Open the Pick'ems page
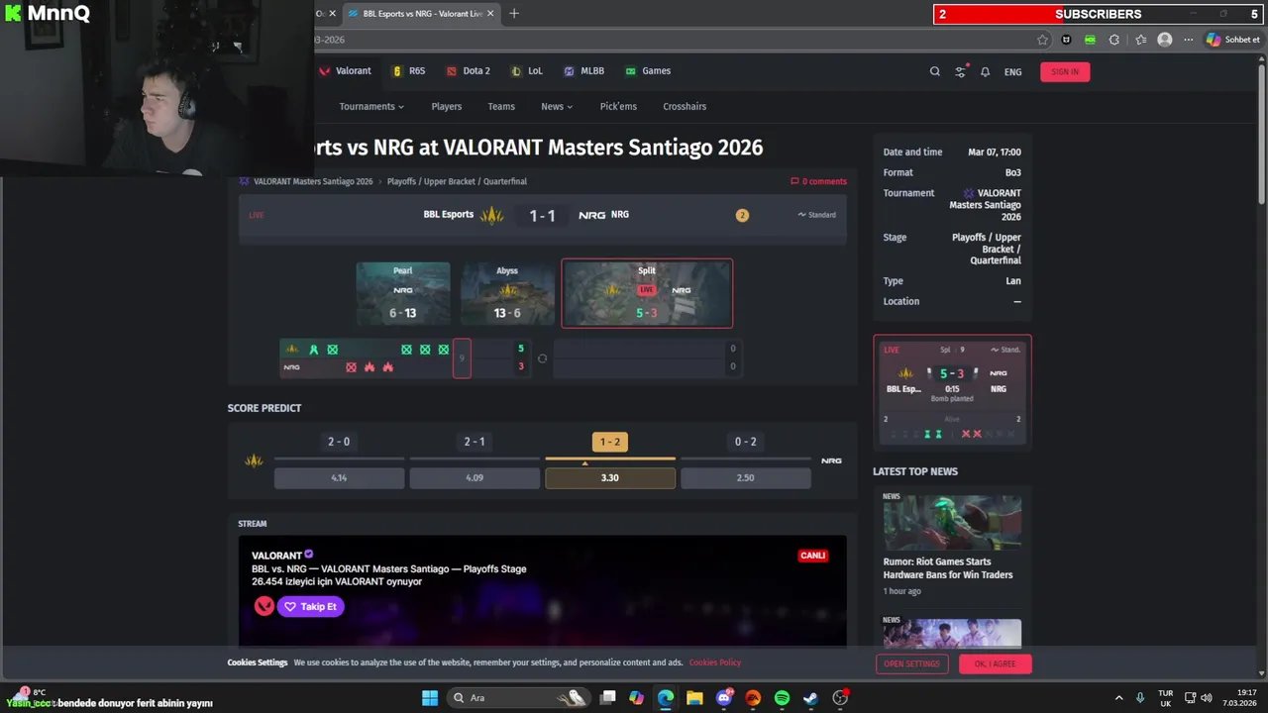The image size is (1268, 713). [x=618, y=107]
